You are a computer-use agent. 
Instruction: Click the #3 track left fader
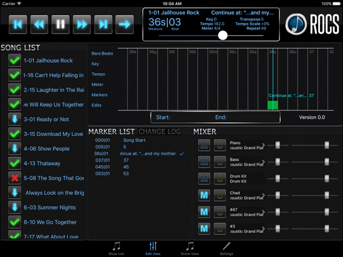pyautogui.click(x=278, y=228)
